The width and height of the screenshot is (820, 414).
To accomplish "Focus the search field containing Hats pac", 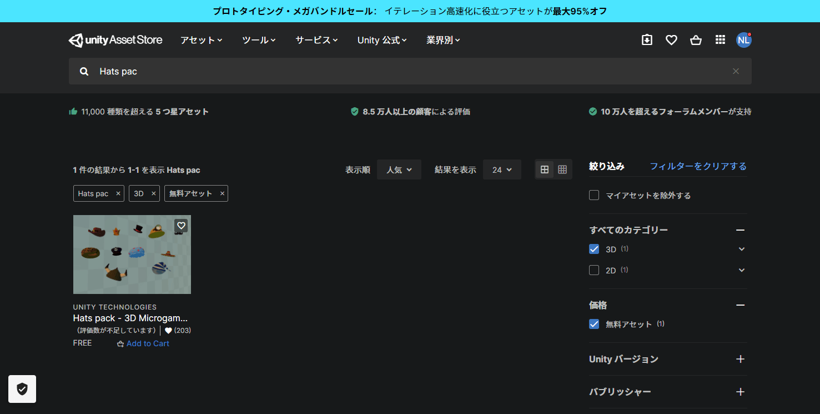I will (410, 71).
